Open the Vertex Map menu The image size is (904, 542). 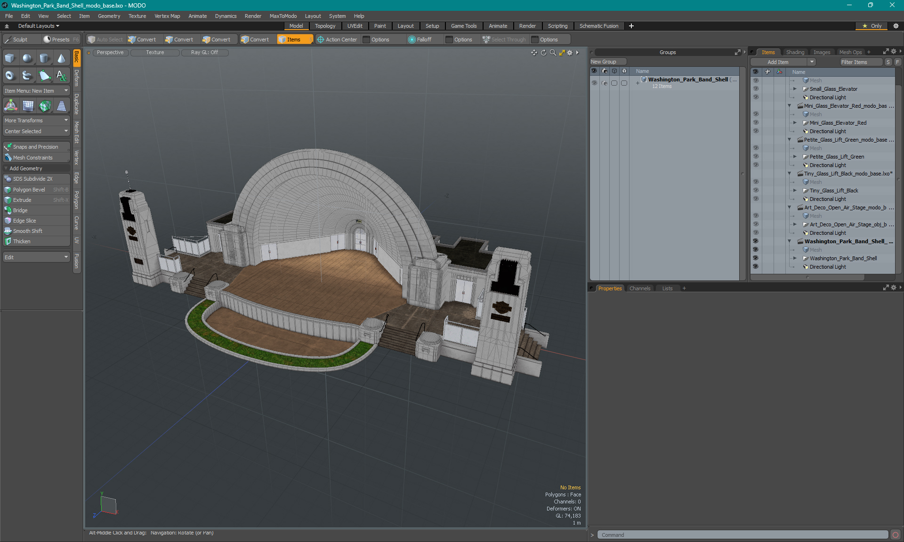[167, 16]
